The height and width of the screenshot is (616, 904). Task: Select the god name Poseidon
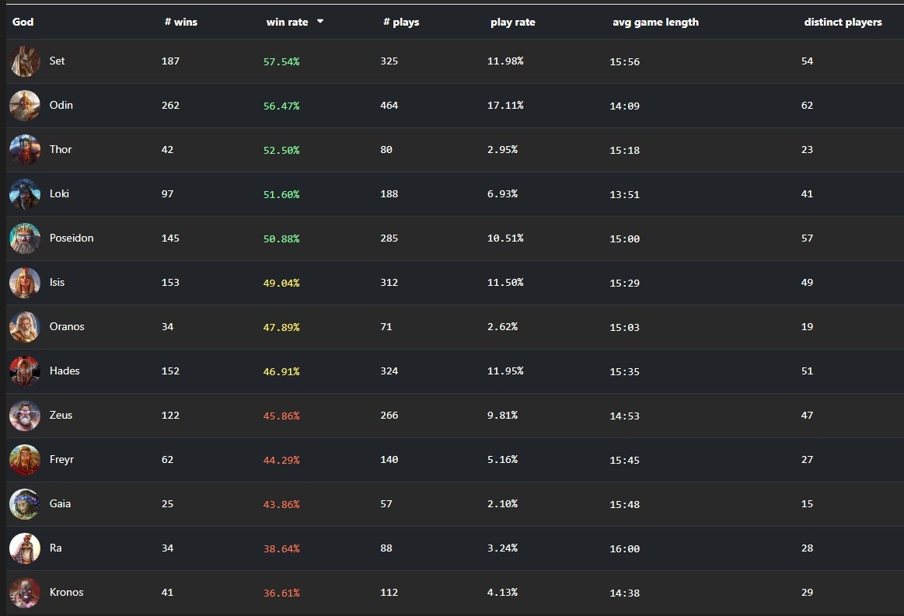(72, 238)
